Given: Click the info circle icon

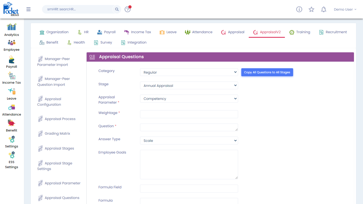Looking at the screenshot, I should pos(299,9).
